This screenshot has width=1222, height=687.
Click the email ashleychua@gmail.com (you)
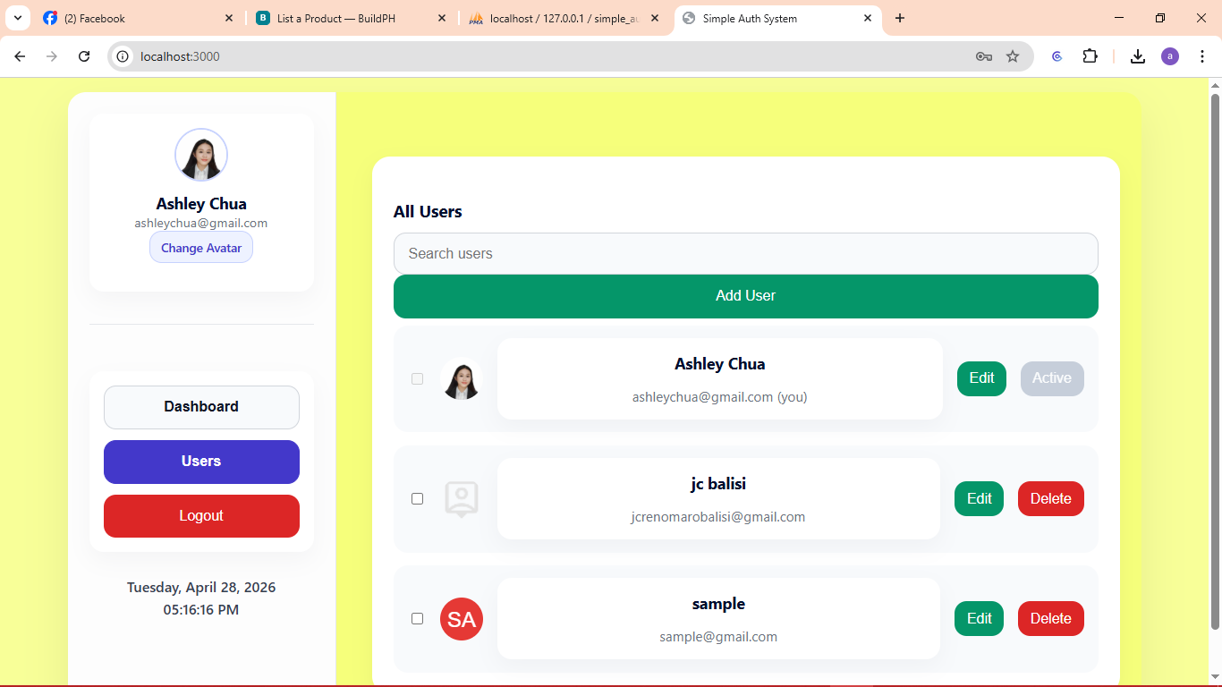(x=720, y=397)
